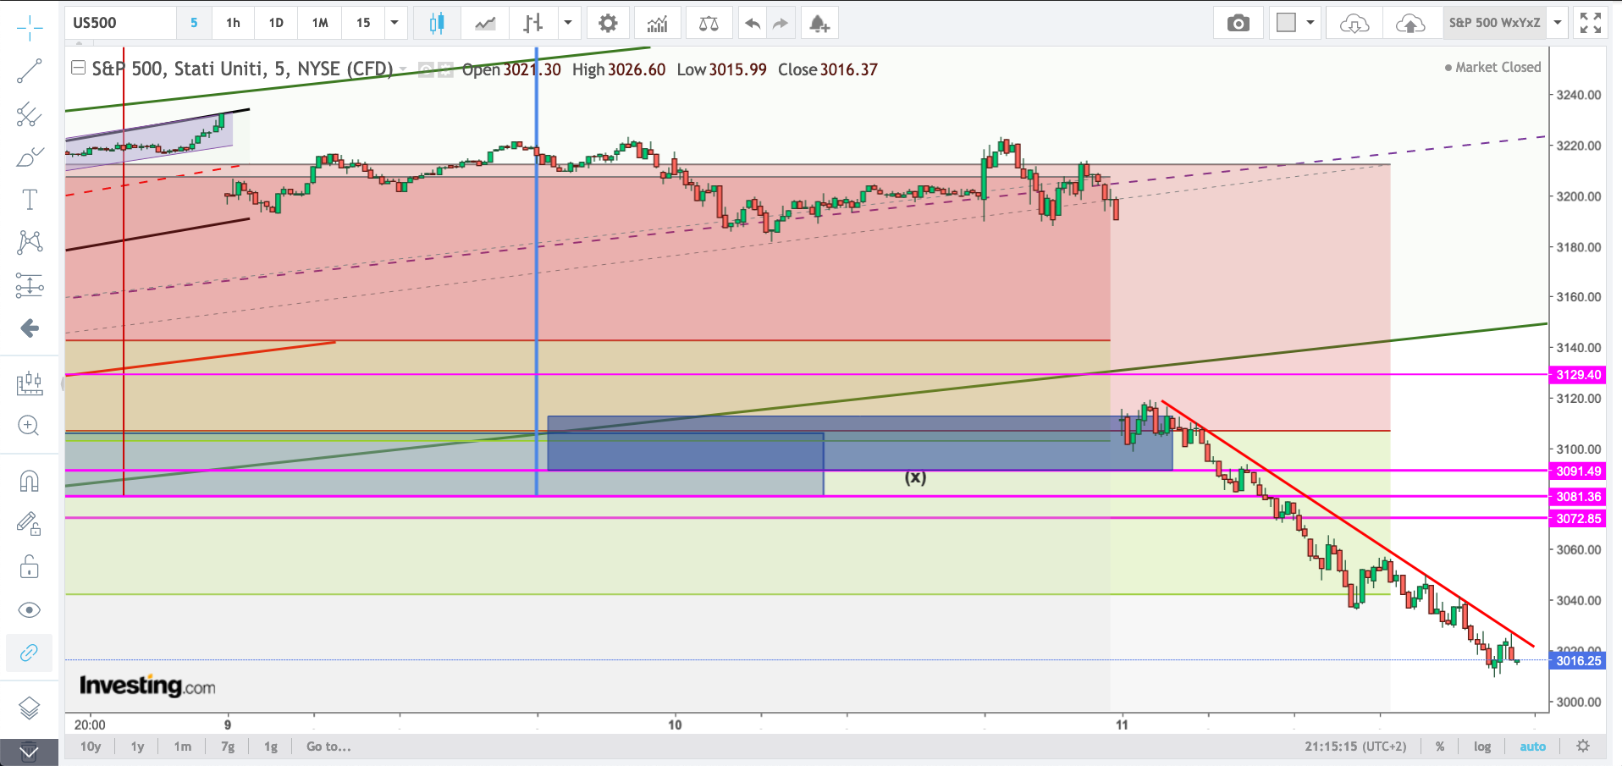Select the text annotation tool
This screenshot has width=1622, height=766.
point(30,200)
